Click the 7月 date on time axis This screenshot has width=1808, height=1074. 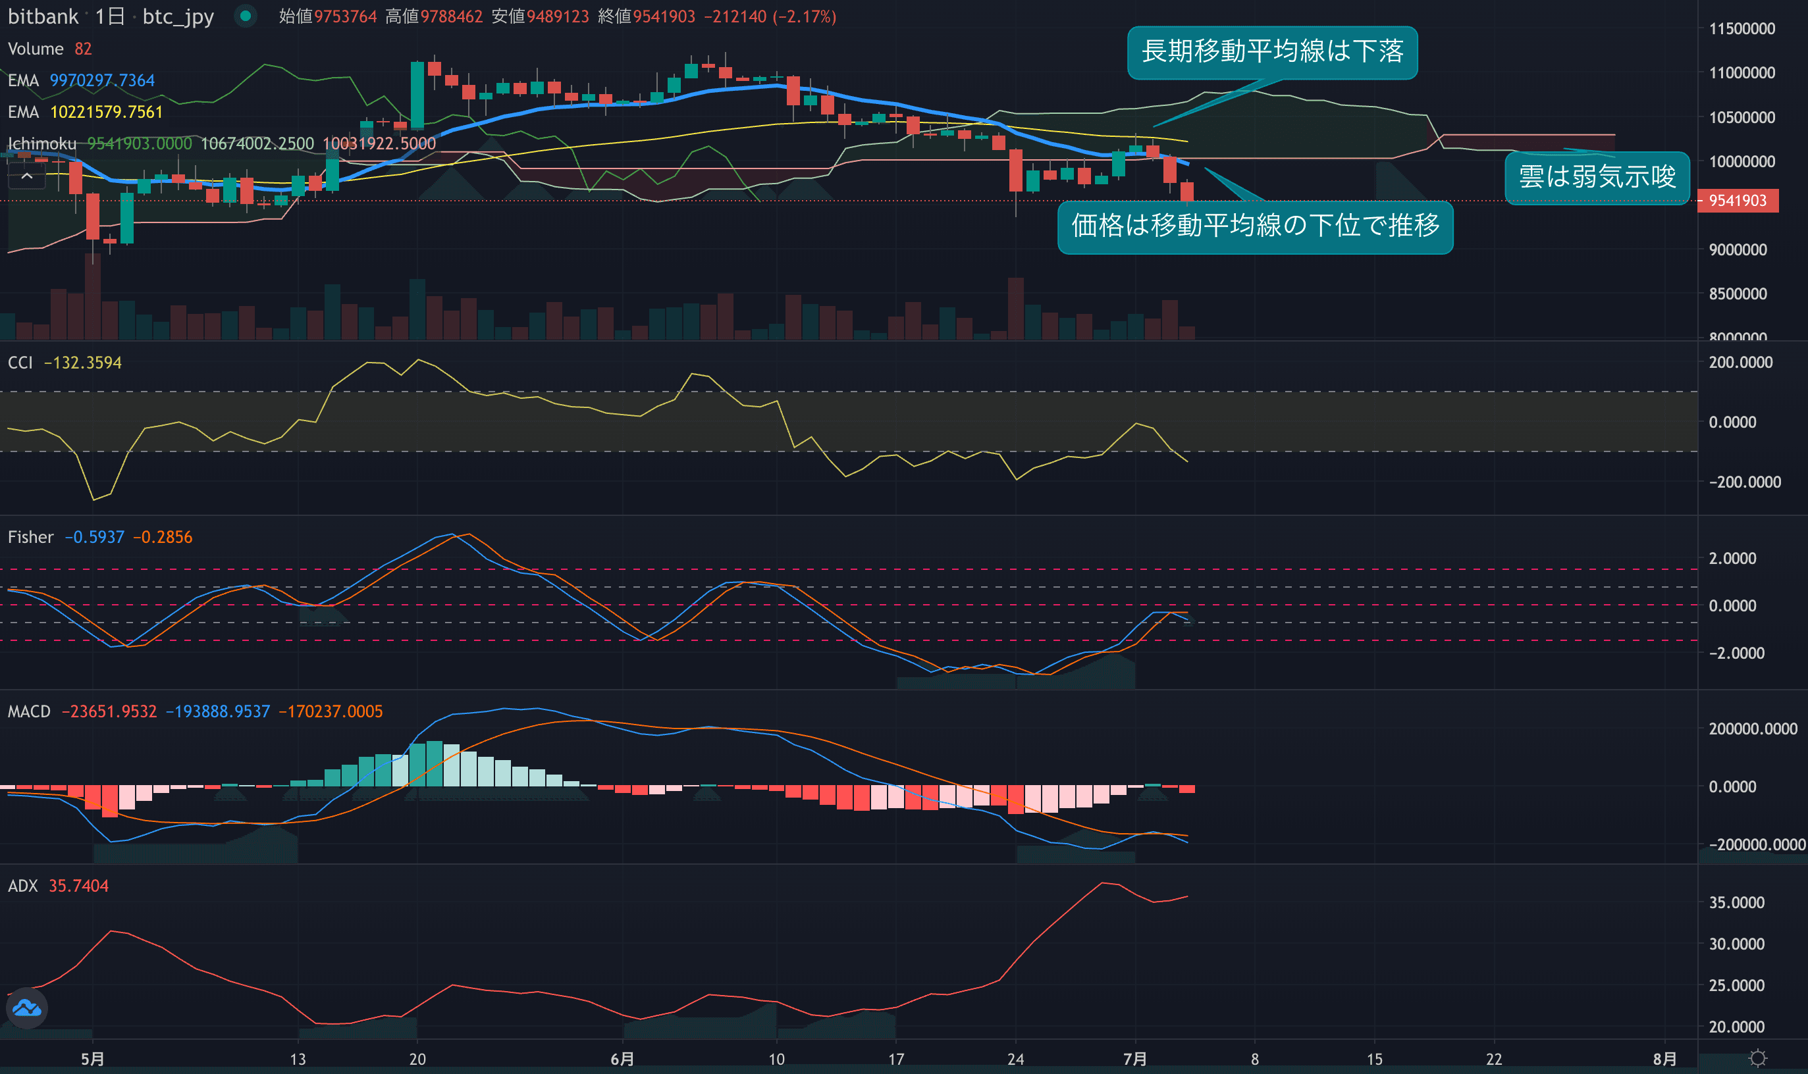[1134, 1059]
